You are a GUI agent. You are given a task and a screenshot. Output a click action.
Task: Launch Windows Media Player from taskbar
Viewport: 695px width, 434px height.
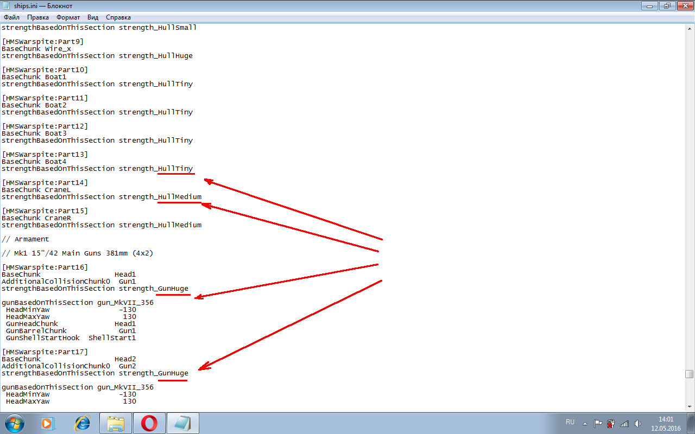48,423
